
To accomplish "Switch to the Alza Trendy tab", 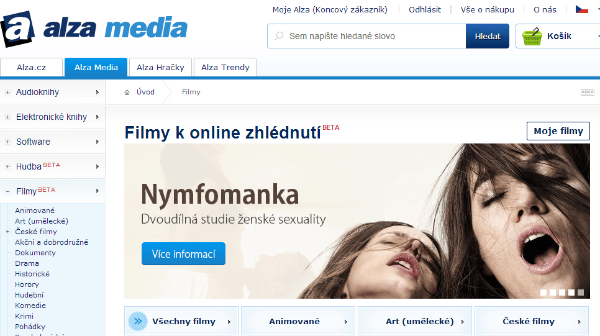I will tap(225, 67).
